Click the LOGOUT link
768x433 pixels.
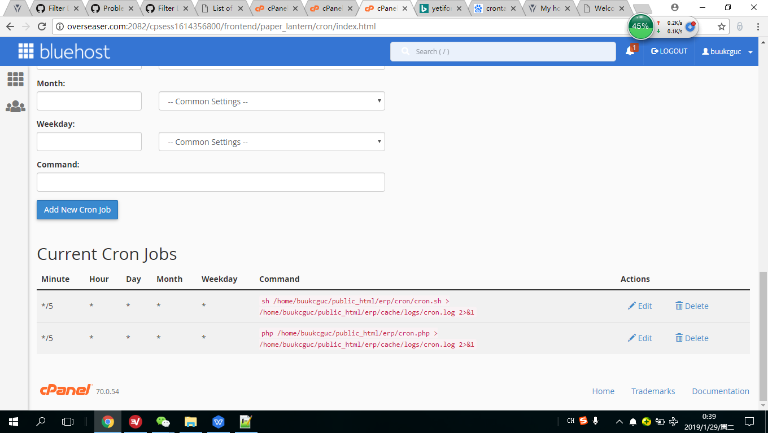669,51
